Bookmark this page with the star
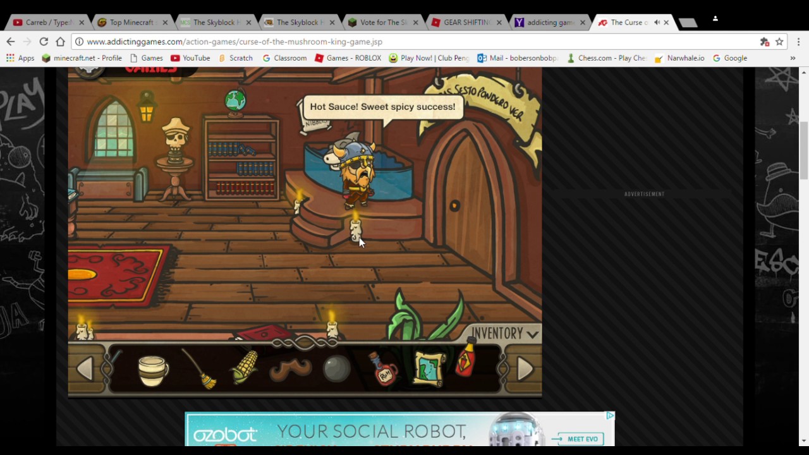The height and width of the screenshot is (455, 809). click(x=779, y=42)
